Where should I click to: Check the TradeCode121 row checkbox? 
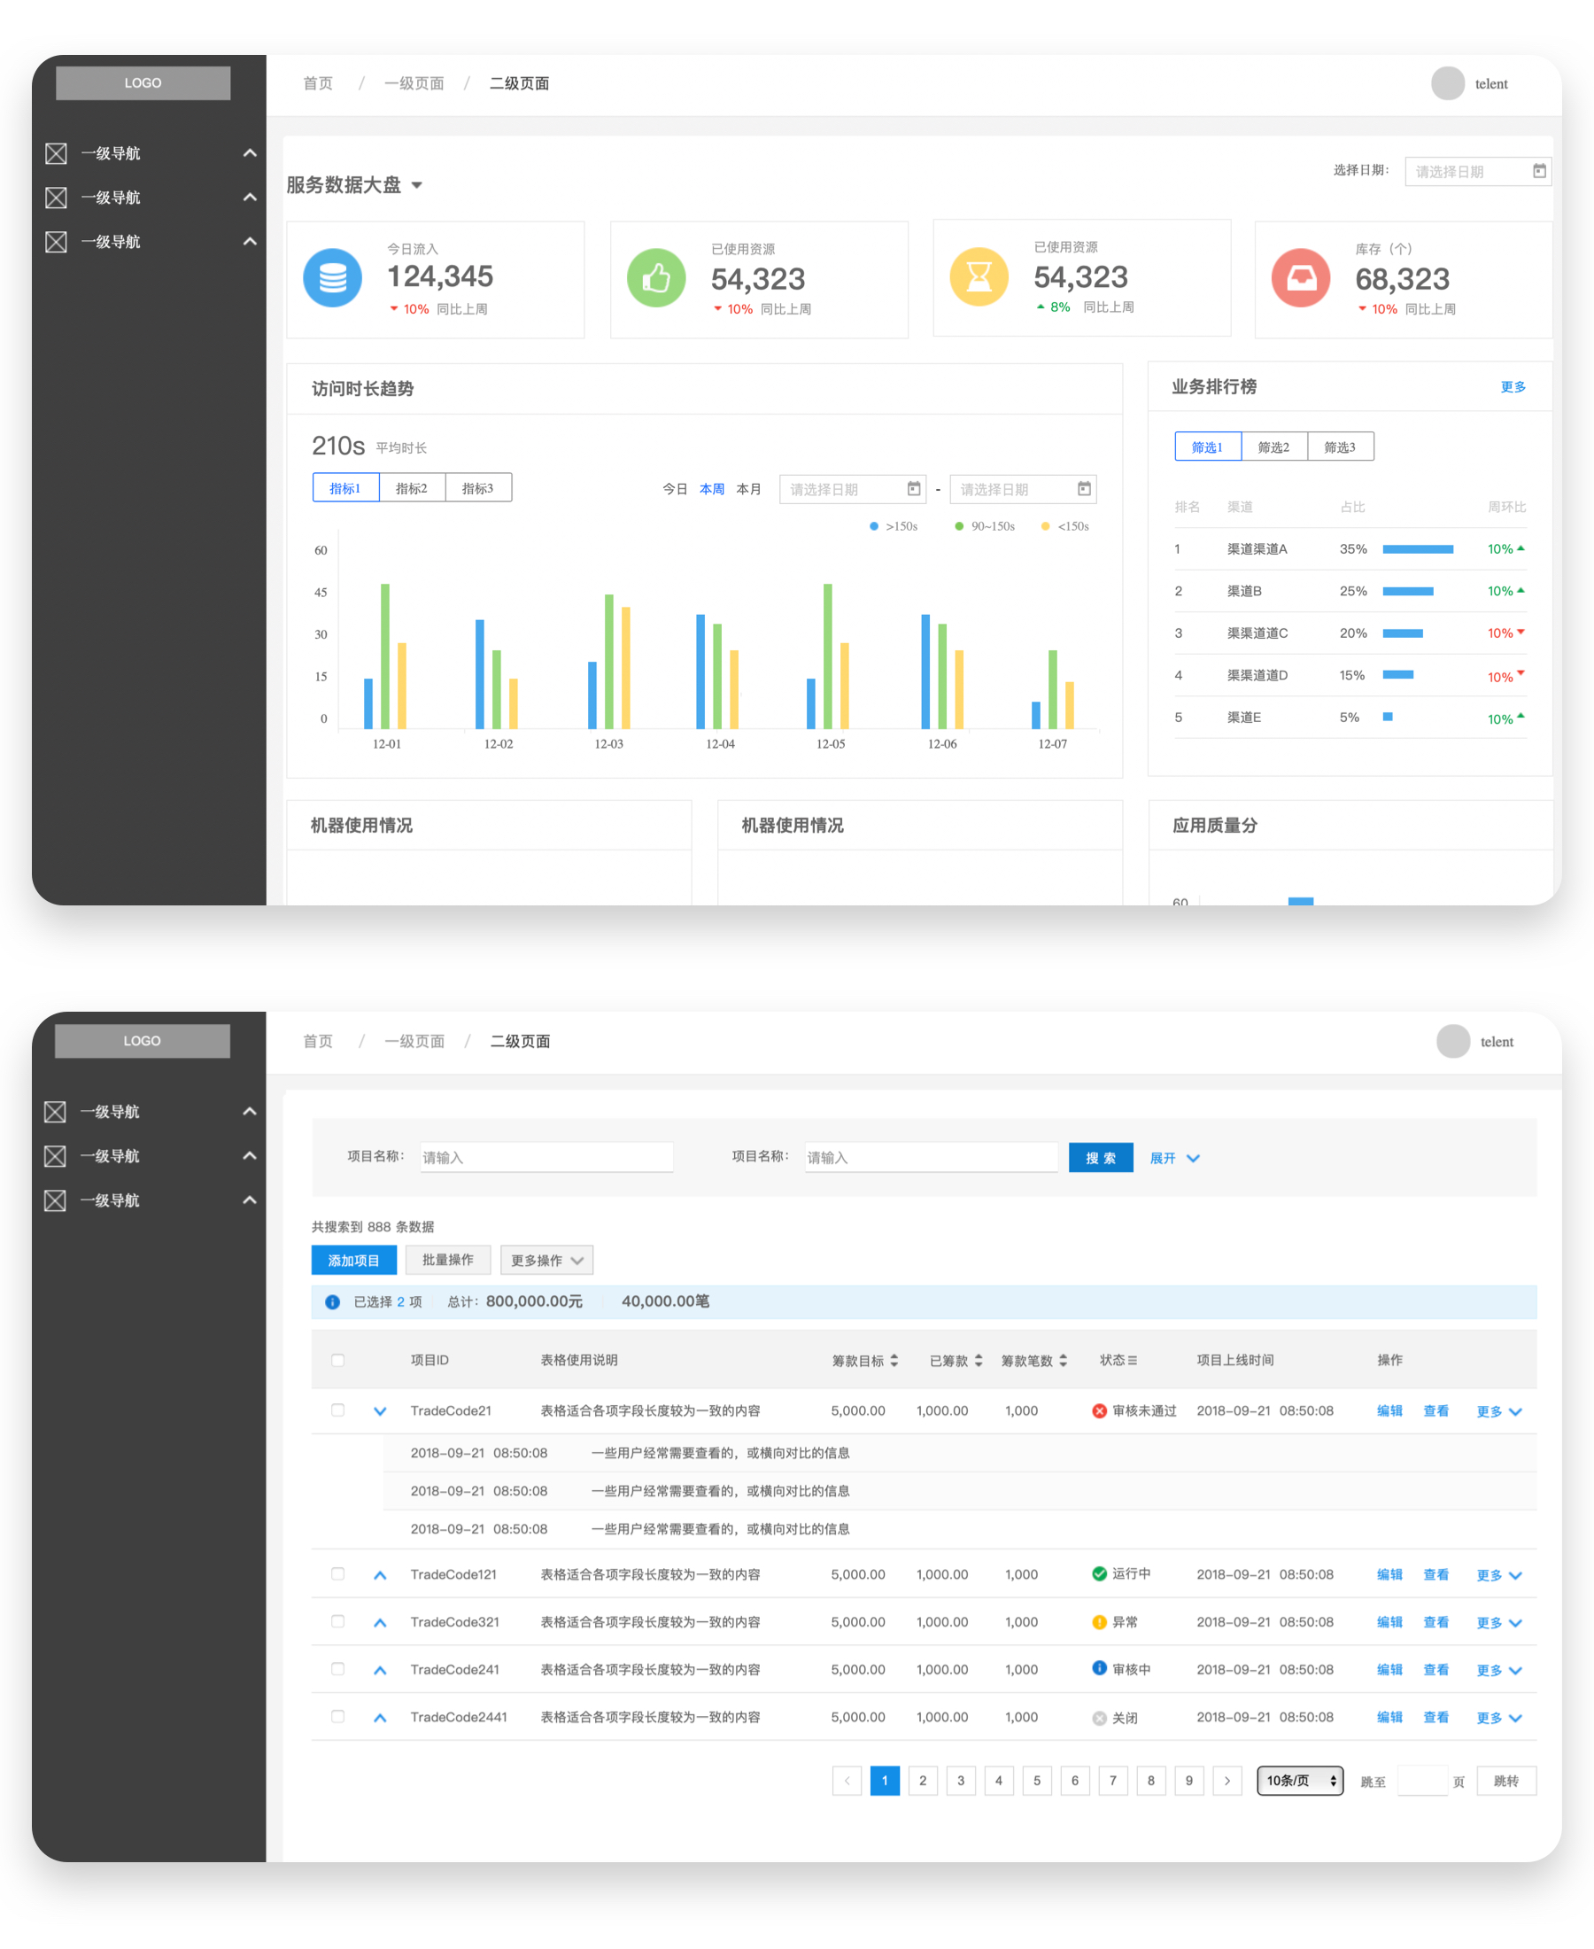tap(338, 1573)
